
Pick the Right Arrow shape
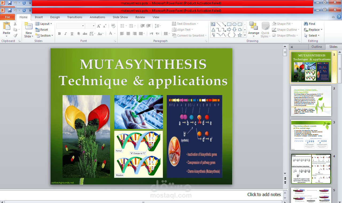point(229,29)
